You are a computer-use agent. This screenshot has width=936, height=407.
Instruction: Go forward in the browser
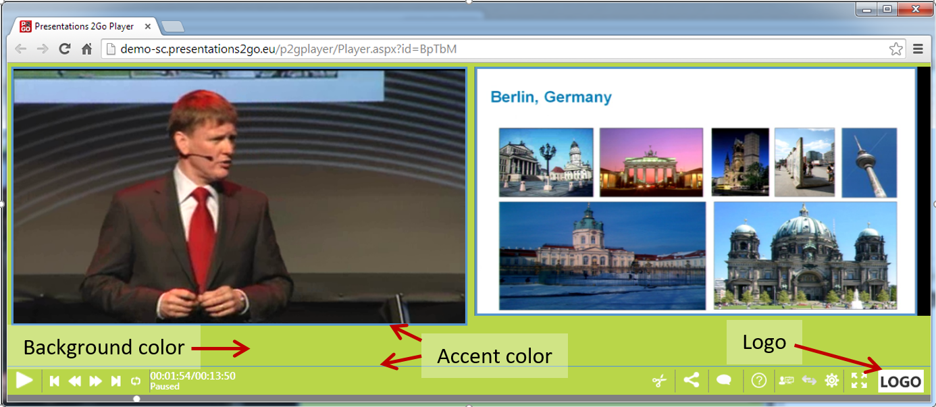[x=43, y=49]
